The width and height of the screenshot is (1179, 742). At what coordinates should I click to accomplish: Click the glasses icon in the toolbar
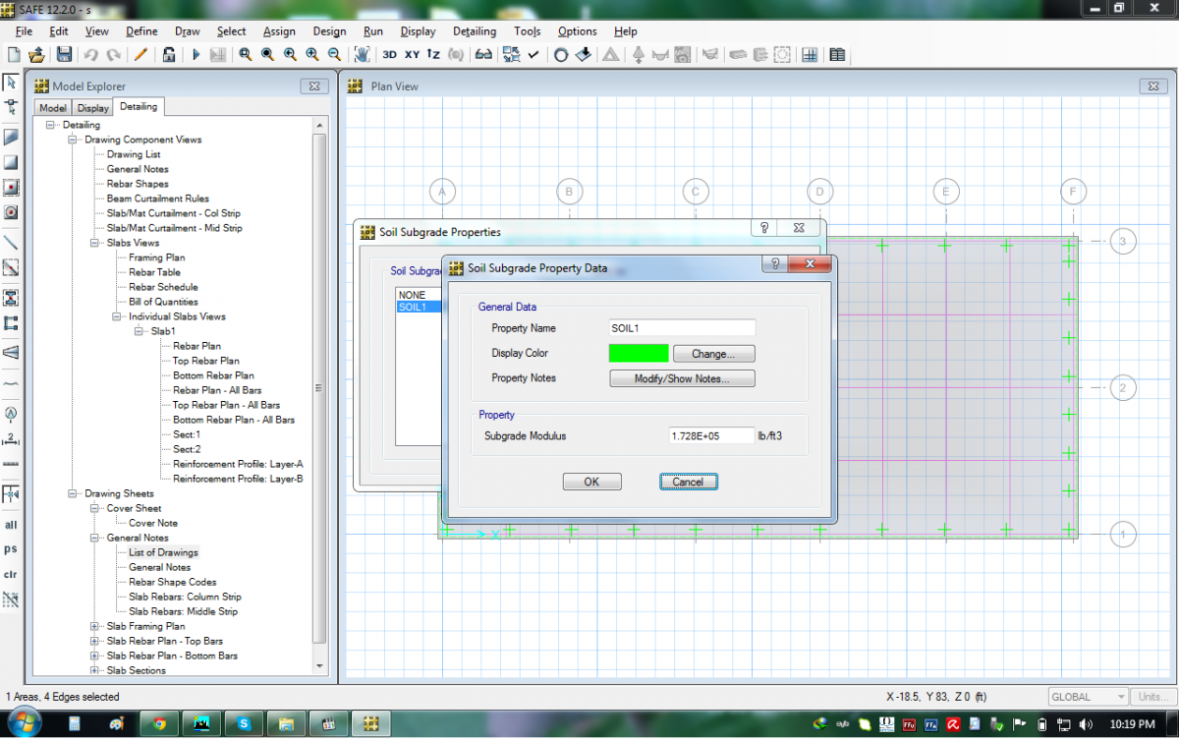[x=483, y=55]
